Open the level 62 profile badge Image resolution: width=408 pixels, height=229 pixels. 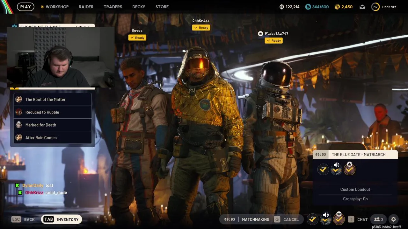(x=375, y=7)
